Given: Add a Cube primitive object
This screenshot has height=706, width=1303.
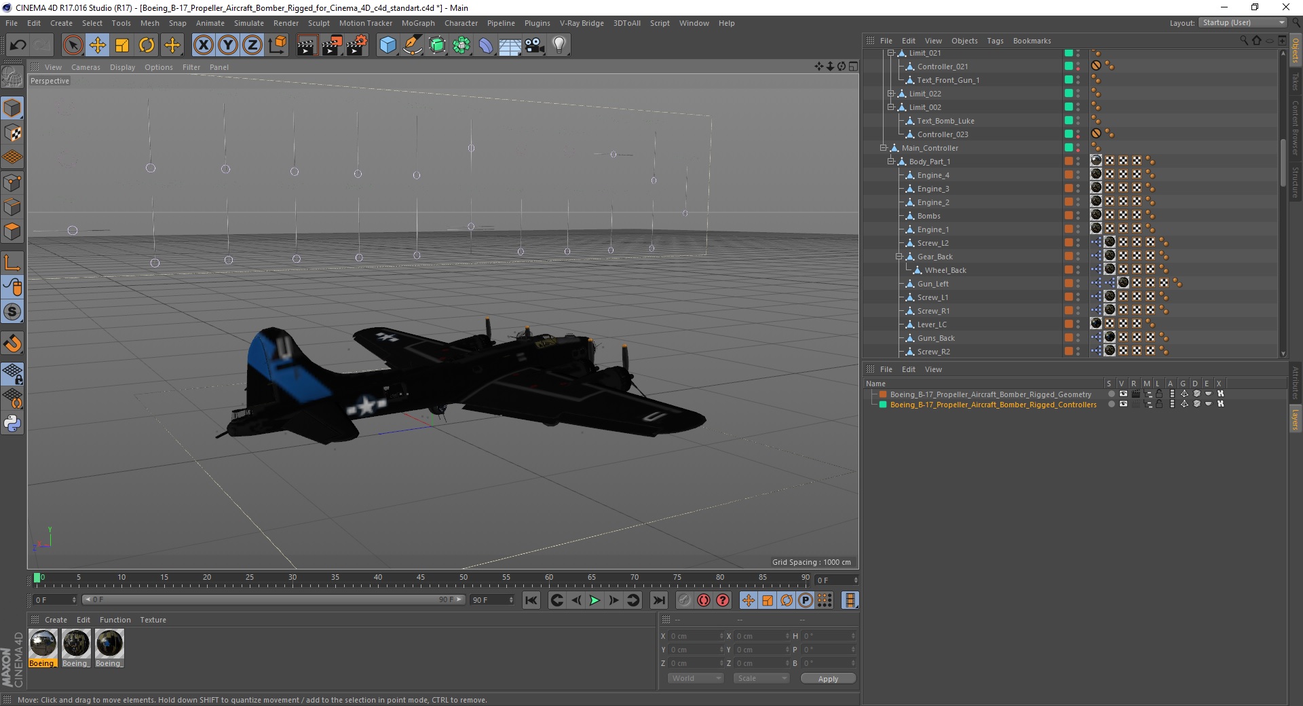Looking at the screenshot, I should point(388,45).
